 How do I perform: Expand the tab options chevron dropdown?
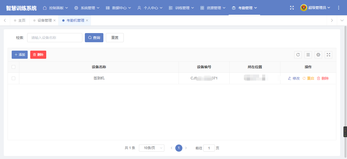(x=342, y=21)
